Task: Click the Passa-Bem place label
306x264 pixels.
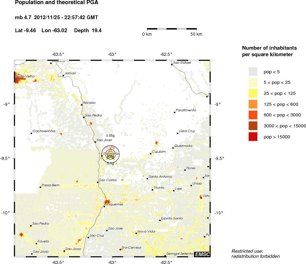Action: coord(50,185)
